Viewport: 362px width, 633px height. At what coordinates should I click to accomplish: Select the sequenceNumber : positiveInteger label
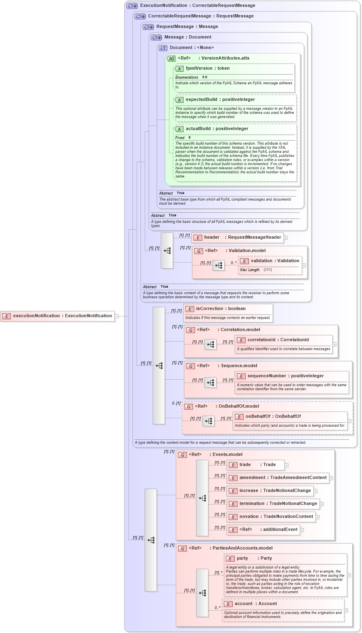286,376
